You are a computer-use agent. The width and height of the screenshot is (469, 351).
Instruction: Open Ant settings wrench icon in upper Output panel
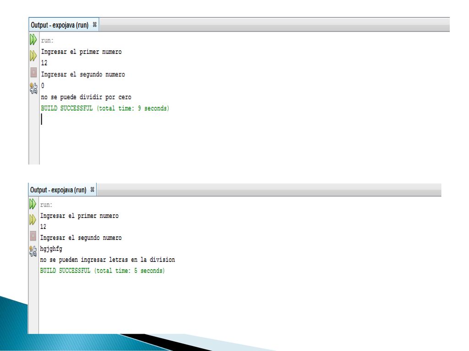(x=33, y=88)
